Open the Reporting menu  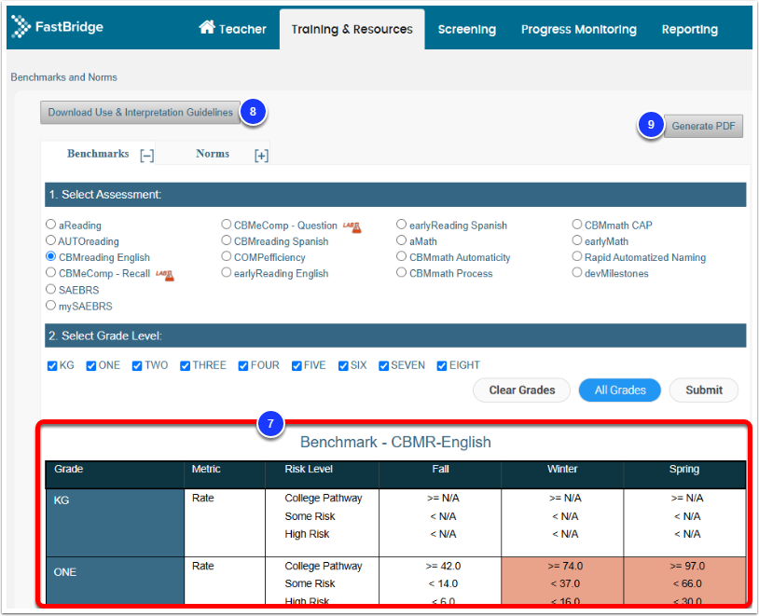coord(689,29)
